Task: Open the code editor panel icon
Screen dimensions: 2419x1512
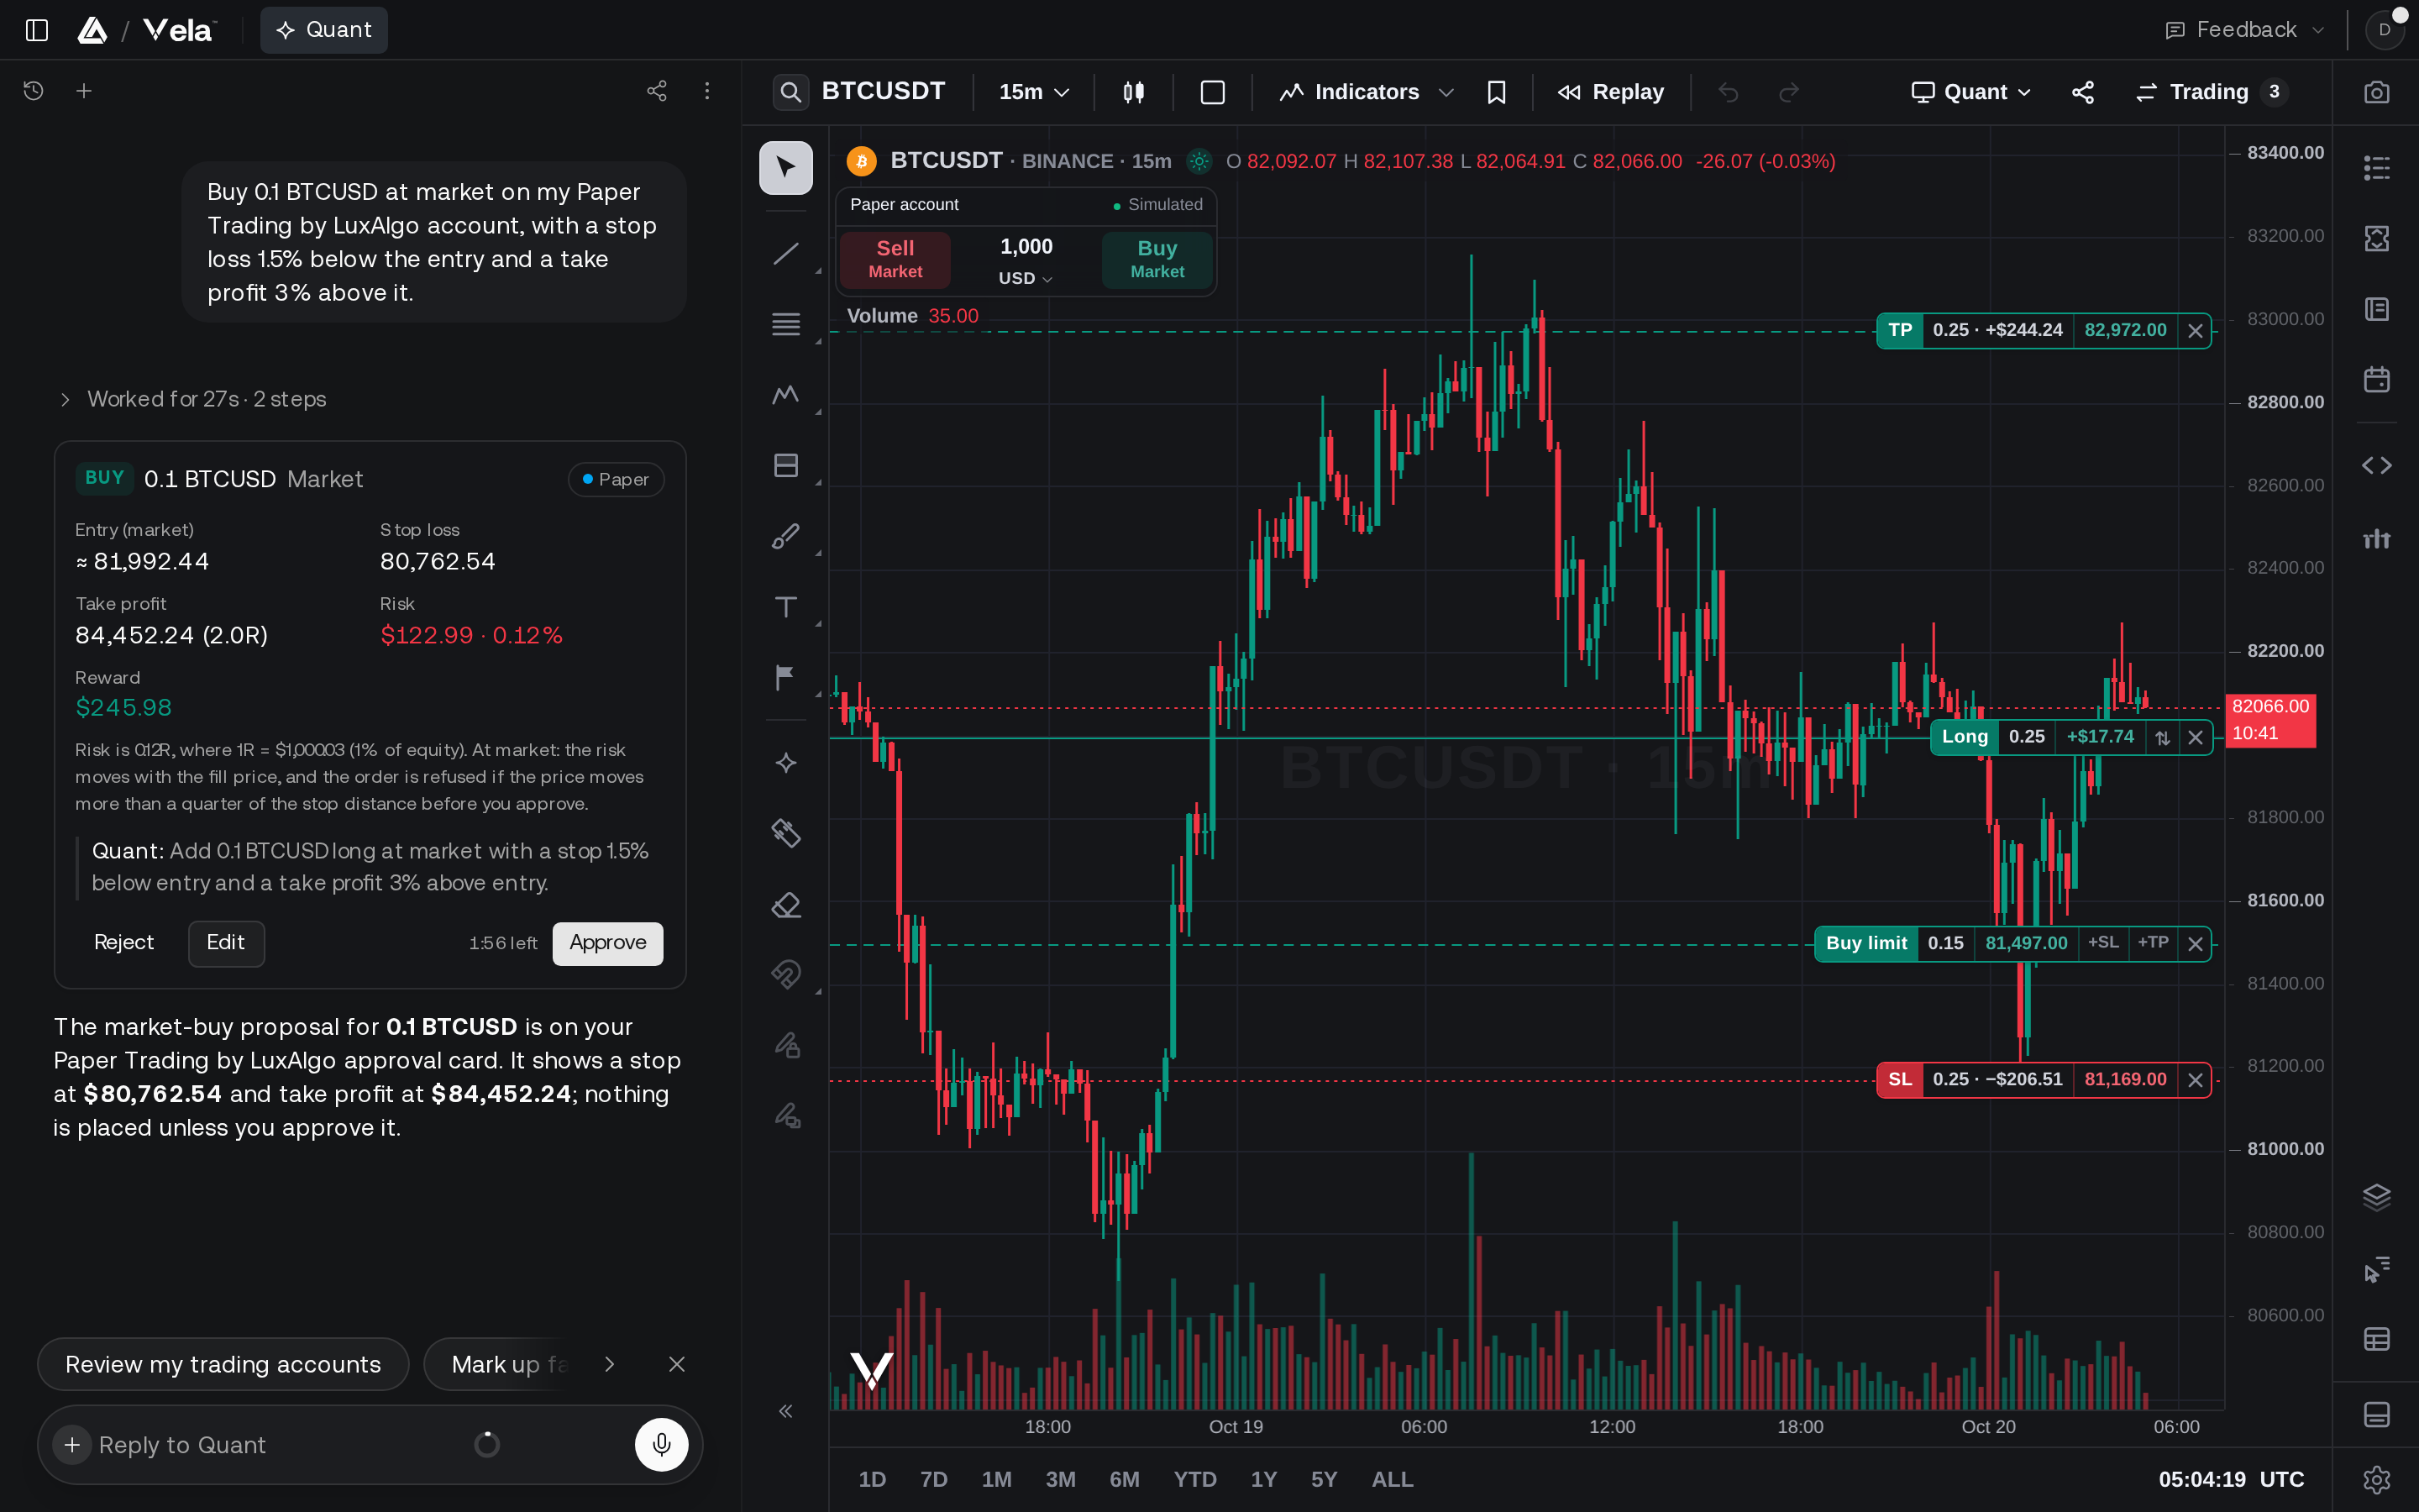Action: click(2376, 466)
